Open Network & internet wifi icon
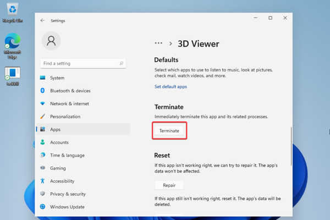 (42, 103)
